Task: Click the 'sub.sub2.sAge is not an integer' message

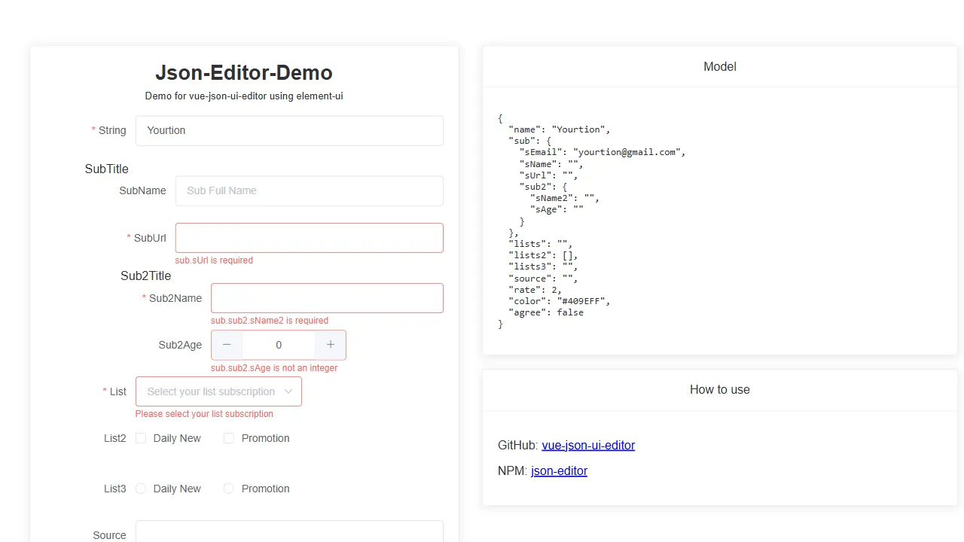Action: [x=274, y=368]
